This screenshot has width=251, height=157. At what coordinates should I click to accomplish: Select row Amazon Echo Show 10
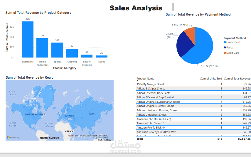coord(193,123)
